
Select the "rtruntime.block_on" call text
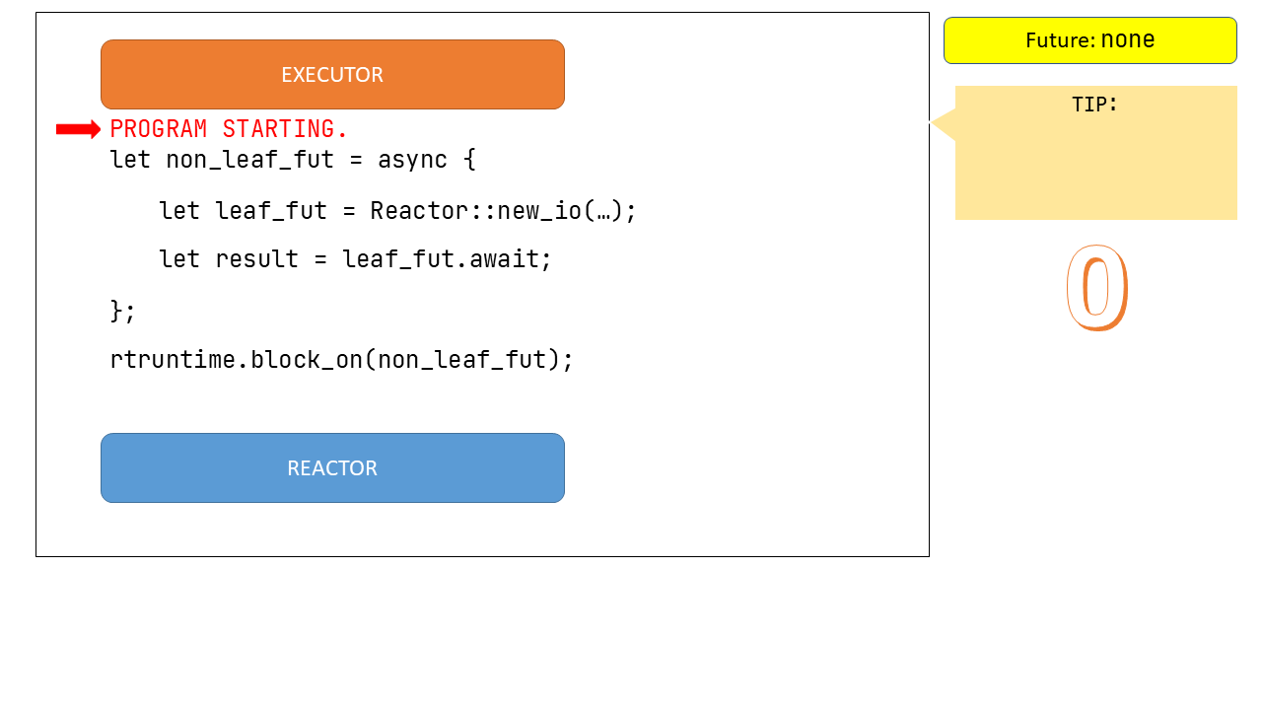point(236,360)
